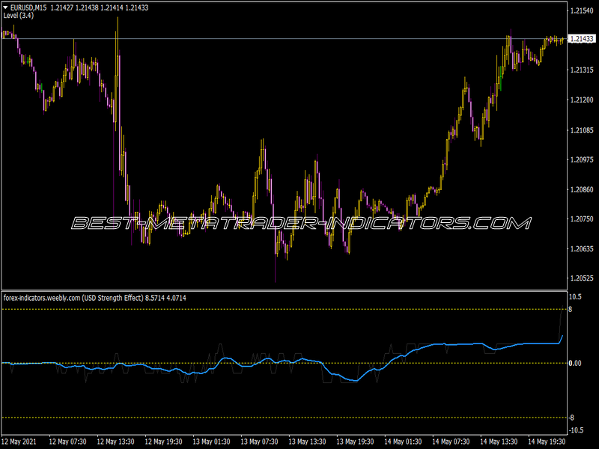
Task: Click the 1.20635 price scale label
Action: tap(582, 249)
